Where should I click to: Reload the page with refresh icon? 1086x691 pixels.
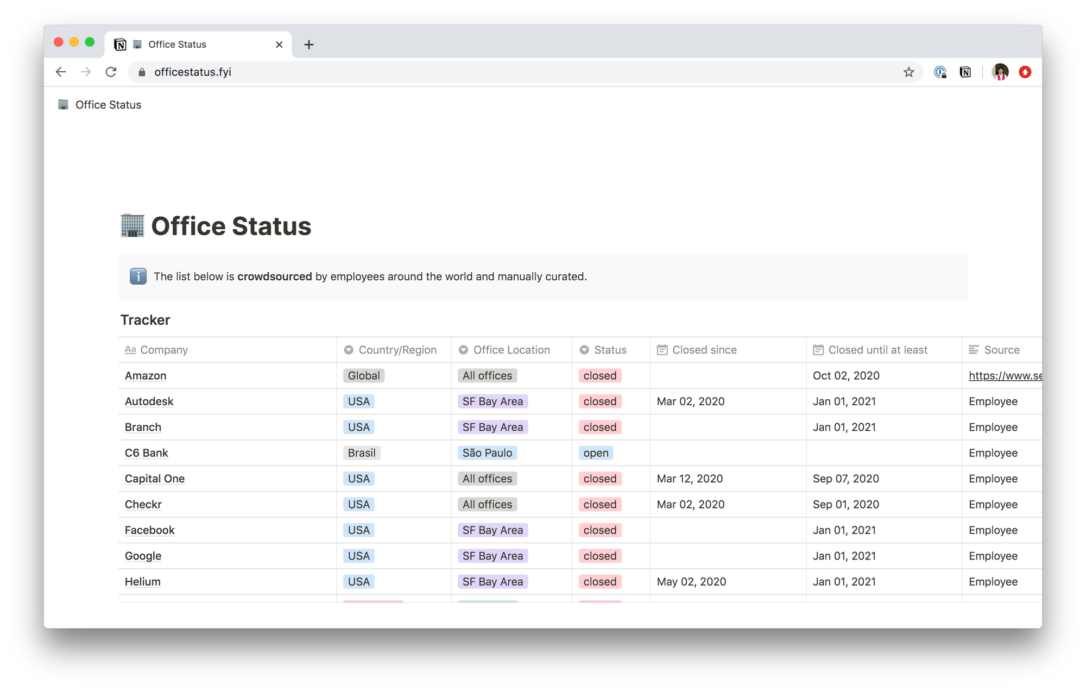click(111, 72)
